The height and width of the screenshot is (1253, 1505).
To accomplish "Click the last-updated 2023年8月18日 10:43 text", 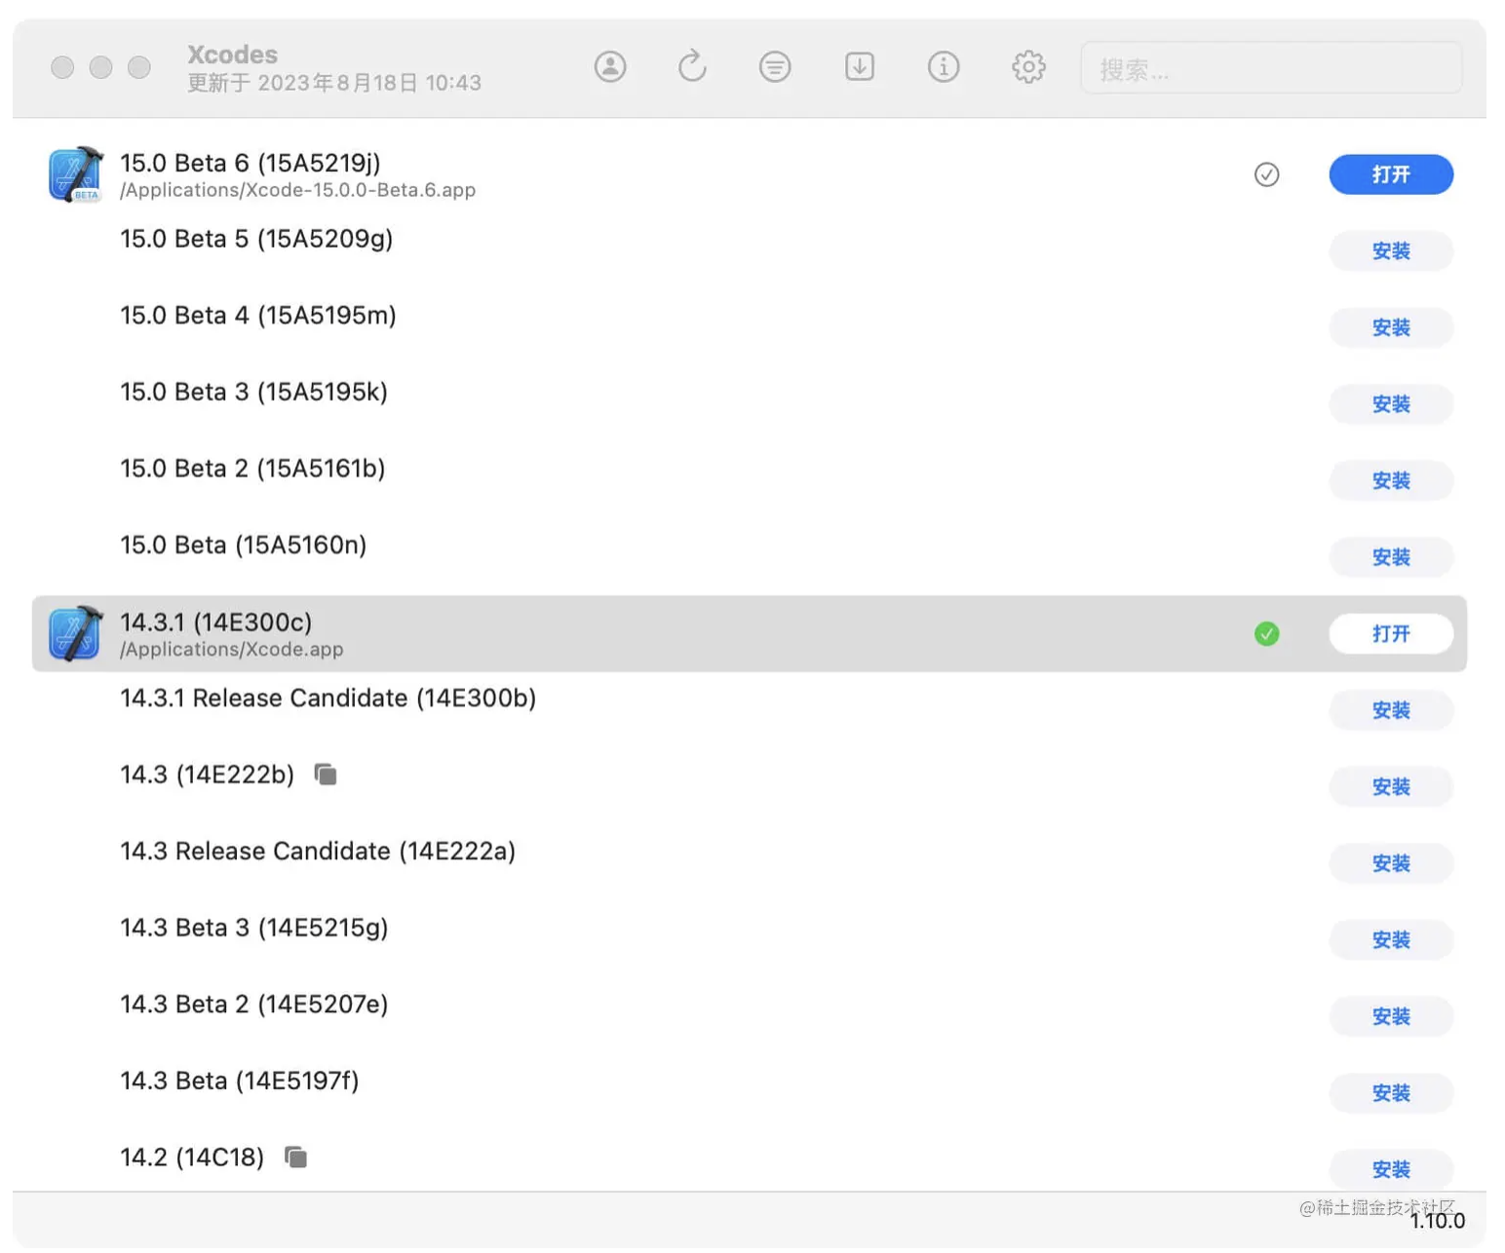I will click(x=334, y=83).
